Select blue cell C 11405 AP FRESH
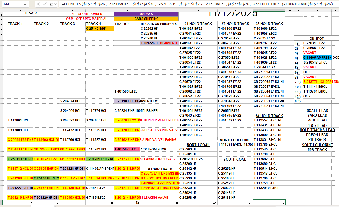Viewport: 339px width, 207px height. 317,57
